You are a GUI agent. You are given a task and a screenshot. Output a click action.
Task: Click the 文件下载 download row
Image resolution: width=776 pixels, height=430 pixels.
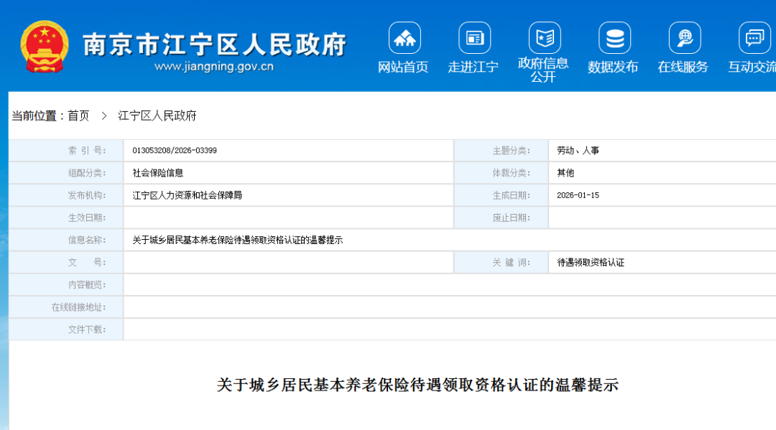click(x=88, y=329)
